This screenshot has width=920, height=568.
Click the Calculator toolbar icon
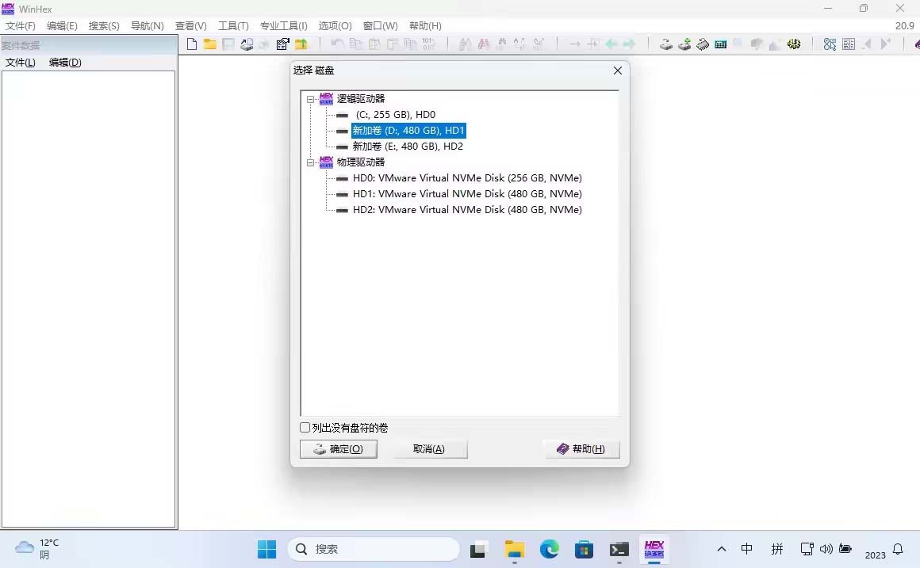click(x=720, y=44)
